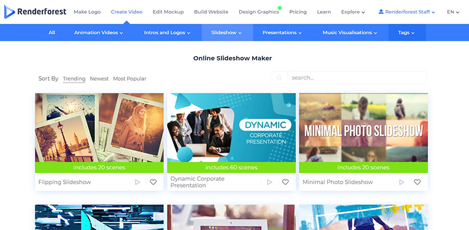Open the Renderforest Staff account menu
Screen dimensions: 469x230
tap(407, 12)
